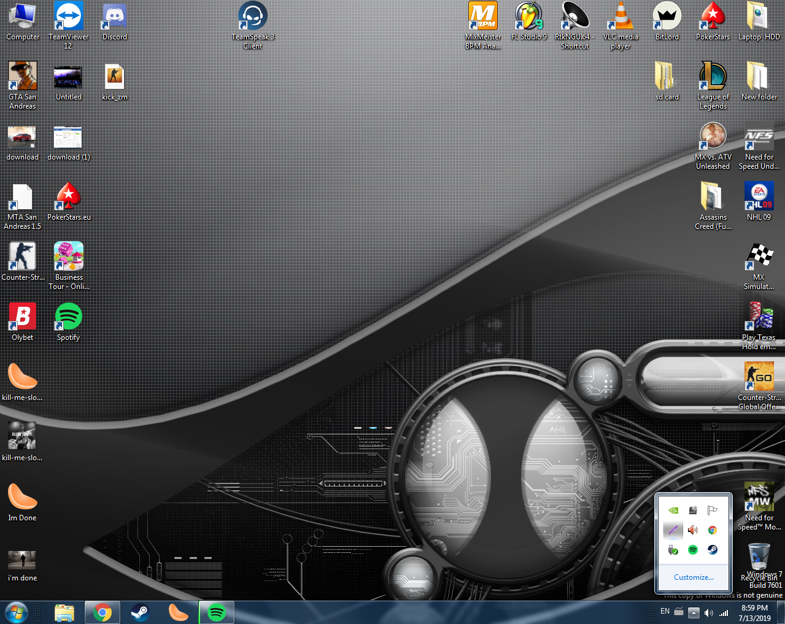Open Counter-Strike Global Offensive shortcut
The height and width of the screenshot is (624, 785).
click(759, 386)
